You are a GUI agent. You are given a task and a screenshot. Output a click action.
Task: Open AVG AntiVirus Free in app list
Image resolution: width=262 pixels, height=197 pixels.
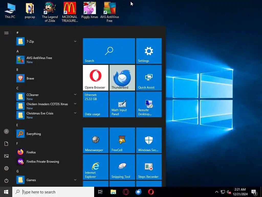(x=47, y=60)
